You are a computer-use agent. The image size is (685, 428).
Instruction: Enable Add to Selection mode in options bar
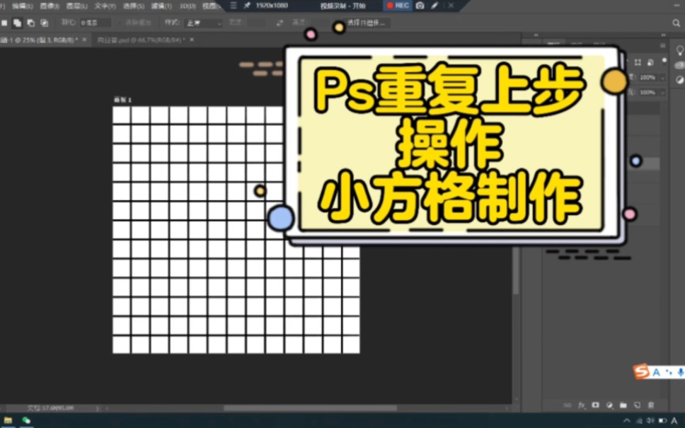point(16,22)
